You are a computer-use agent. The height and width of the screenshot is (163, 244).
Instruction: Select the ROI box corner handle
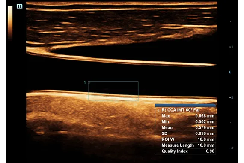pos(89,82)
